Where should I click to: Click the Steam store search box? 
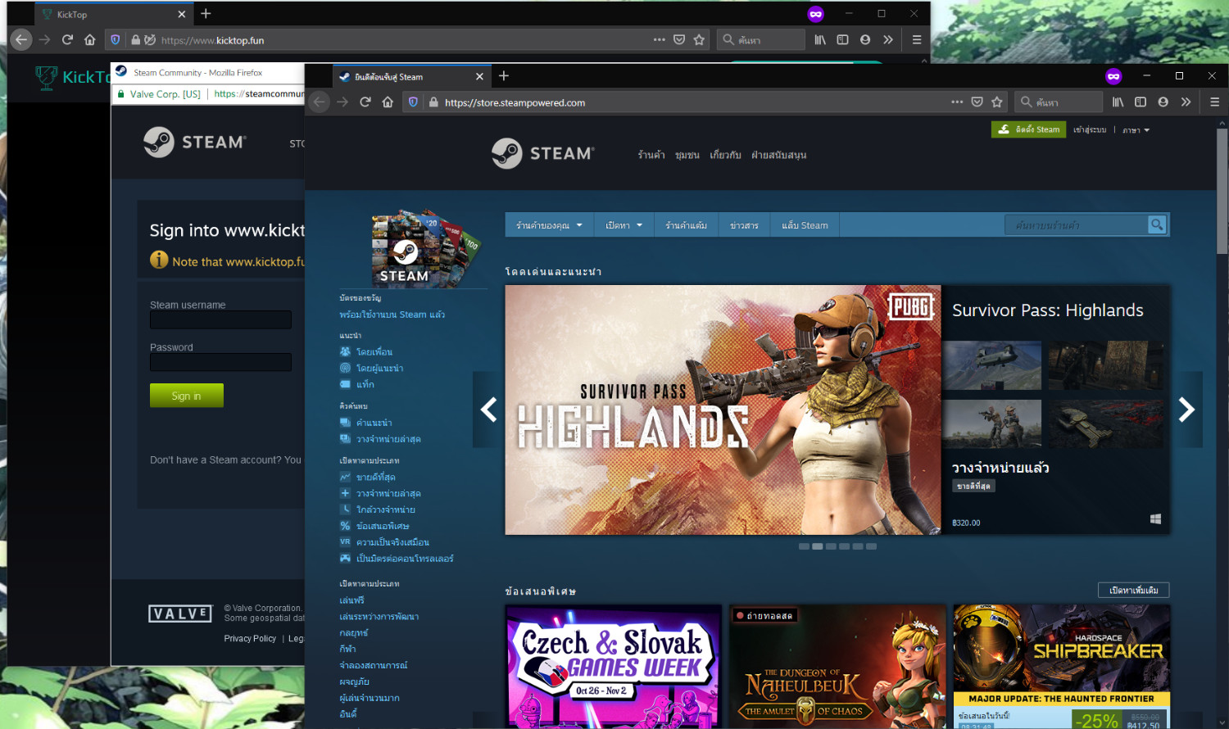(1076, 224)
